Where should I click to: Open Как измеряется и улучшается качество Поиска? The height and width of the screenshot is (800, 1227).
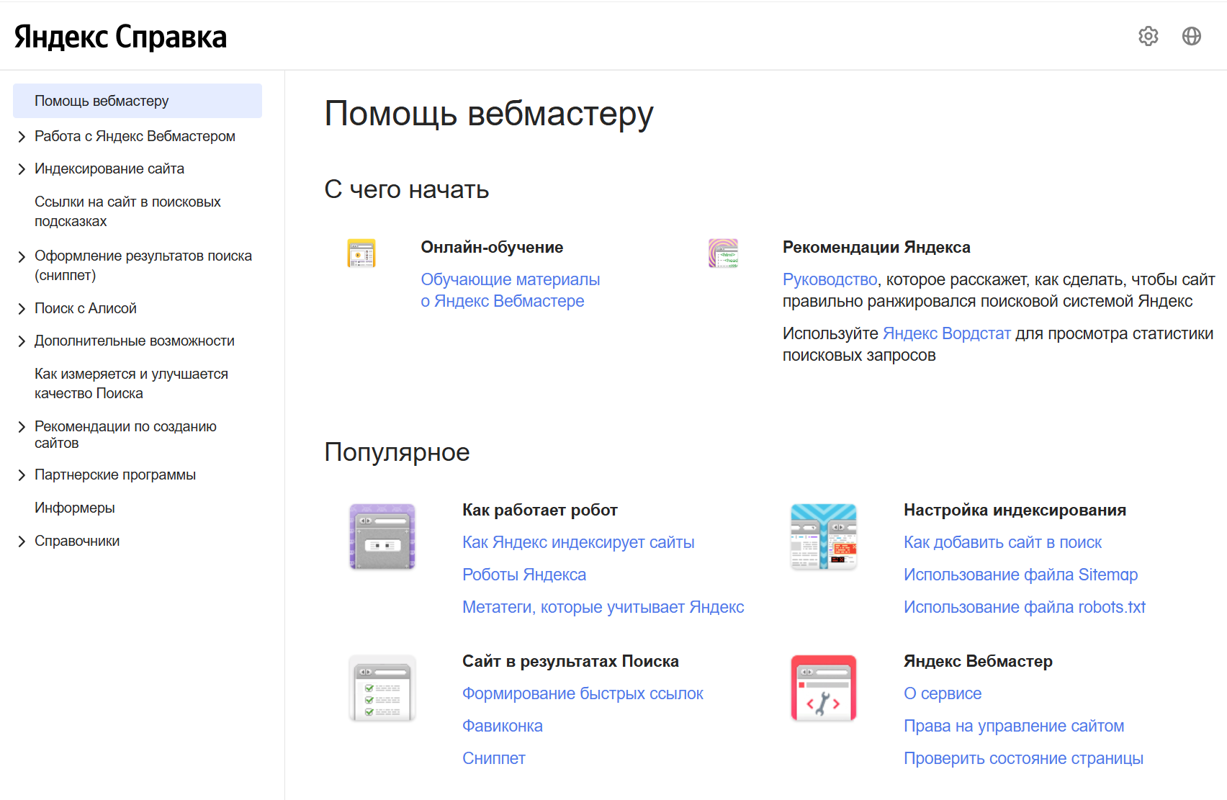point(131,384)
